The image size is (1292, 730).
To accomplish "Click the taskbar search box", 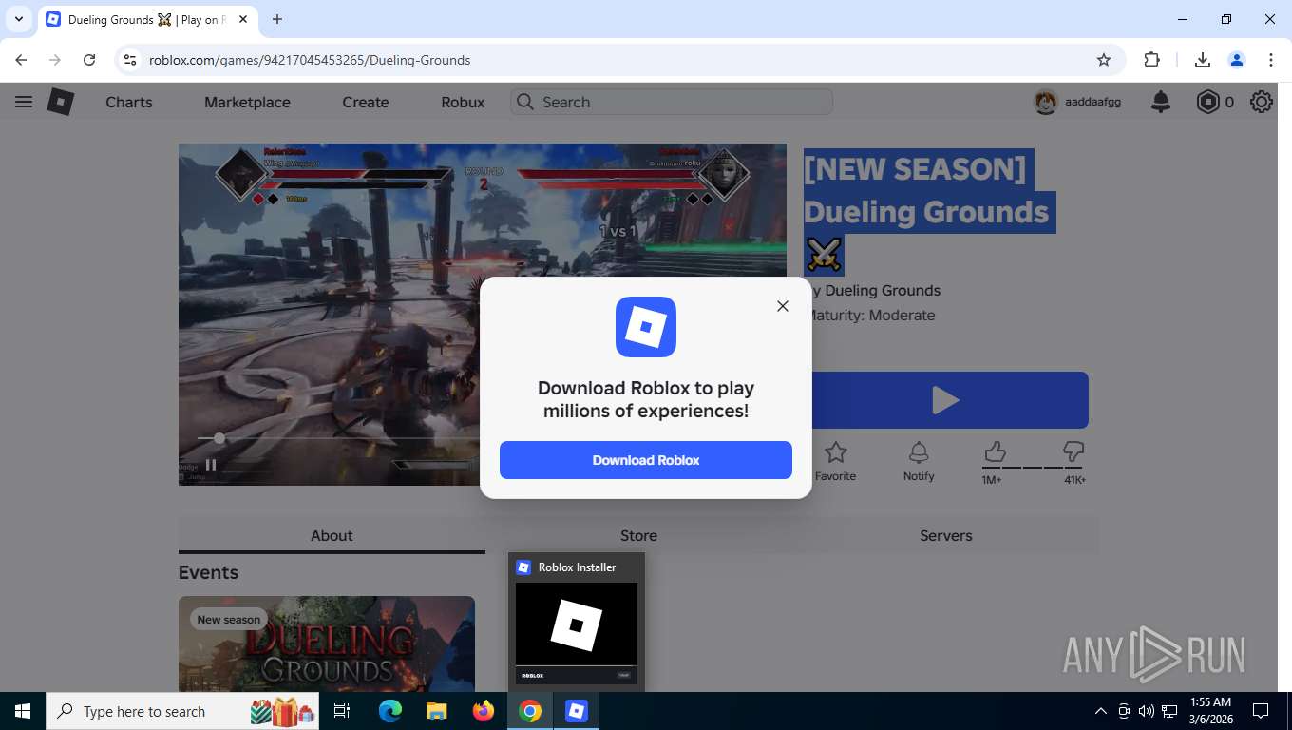I will (x=182, y=711).
